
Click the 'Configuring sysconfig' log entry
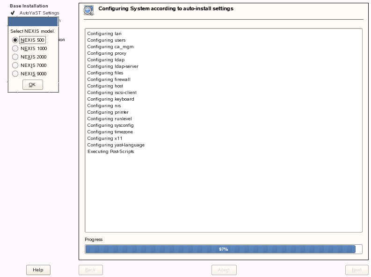(110, 125)
